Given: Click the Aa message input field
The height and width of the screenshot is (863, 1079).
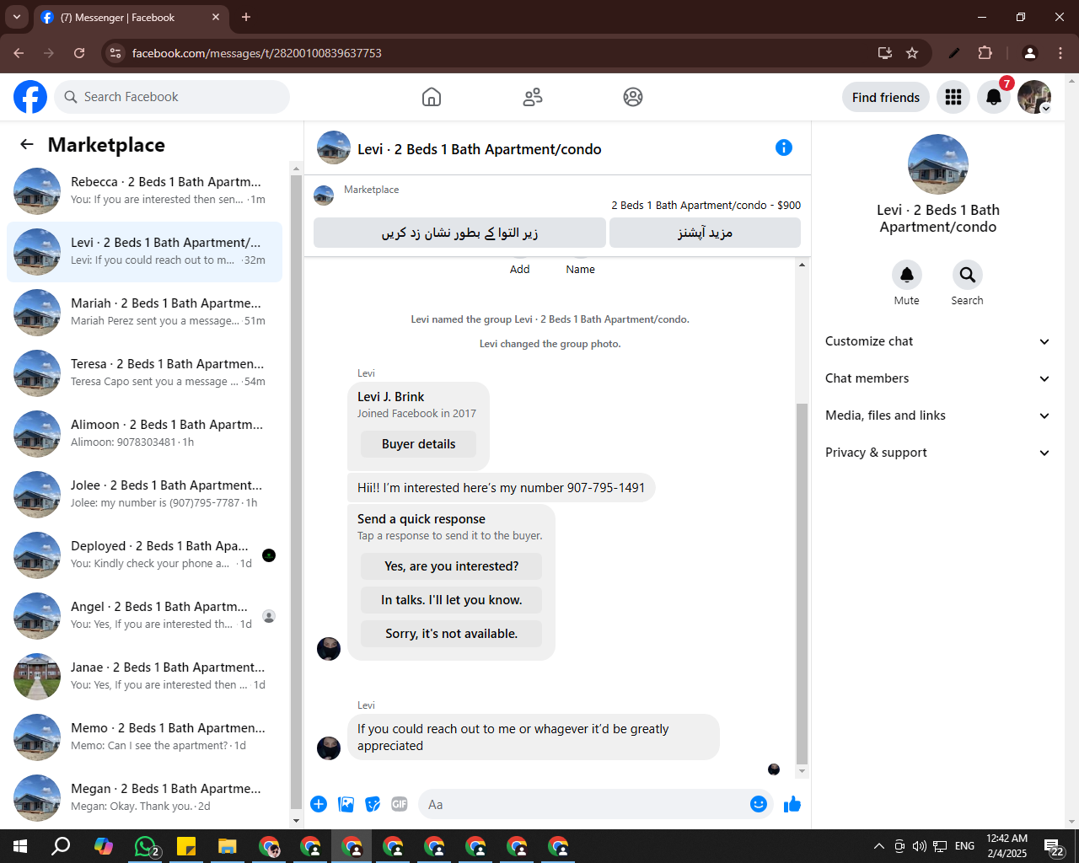Looking at the screenshot, I should click(585, 804).
